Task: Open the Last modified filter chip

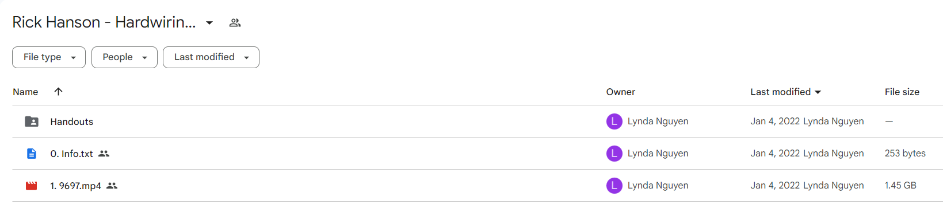Action: [x=211, y=57]
